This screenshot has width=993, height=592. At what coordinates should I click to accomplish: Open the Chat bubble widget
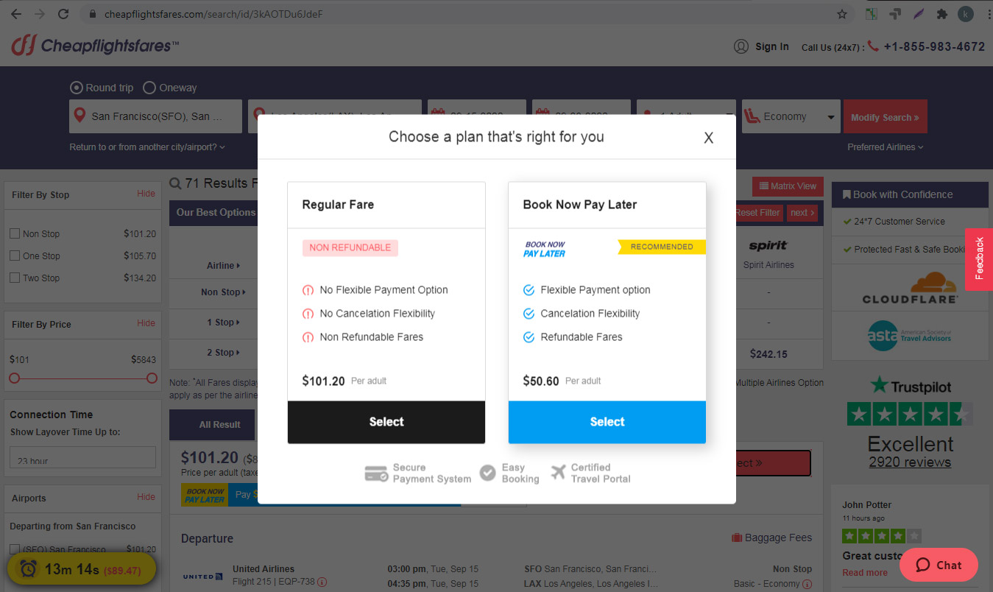point(939,565)
